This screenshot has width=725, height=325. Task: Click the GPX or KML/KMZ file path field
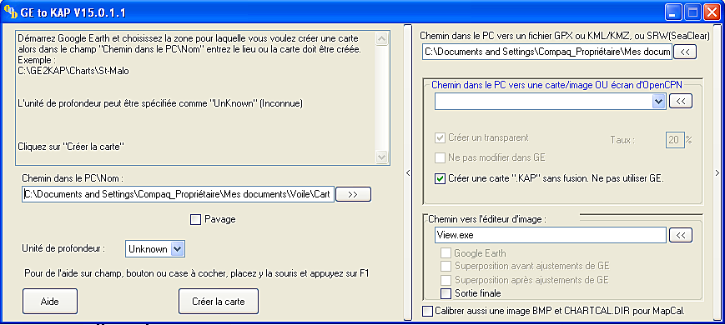point(547,52)
